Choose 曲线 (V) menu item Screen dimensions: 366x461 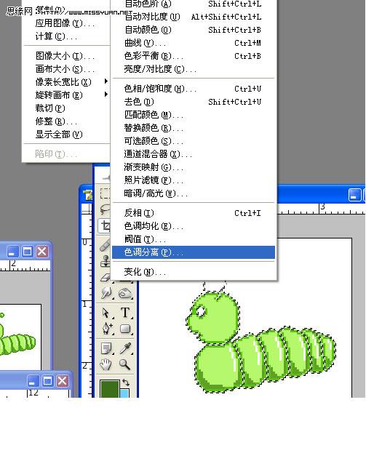194,43
